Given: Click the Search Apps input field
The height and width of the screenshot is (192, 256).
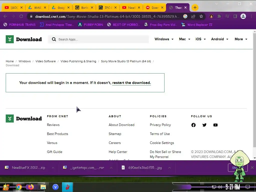Looking at the screenshot, I should point(98,39).
